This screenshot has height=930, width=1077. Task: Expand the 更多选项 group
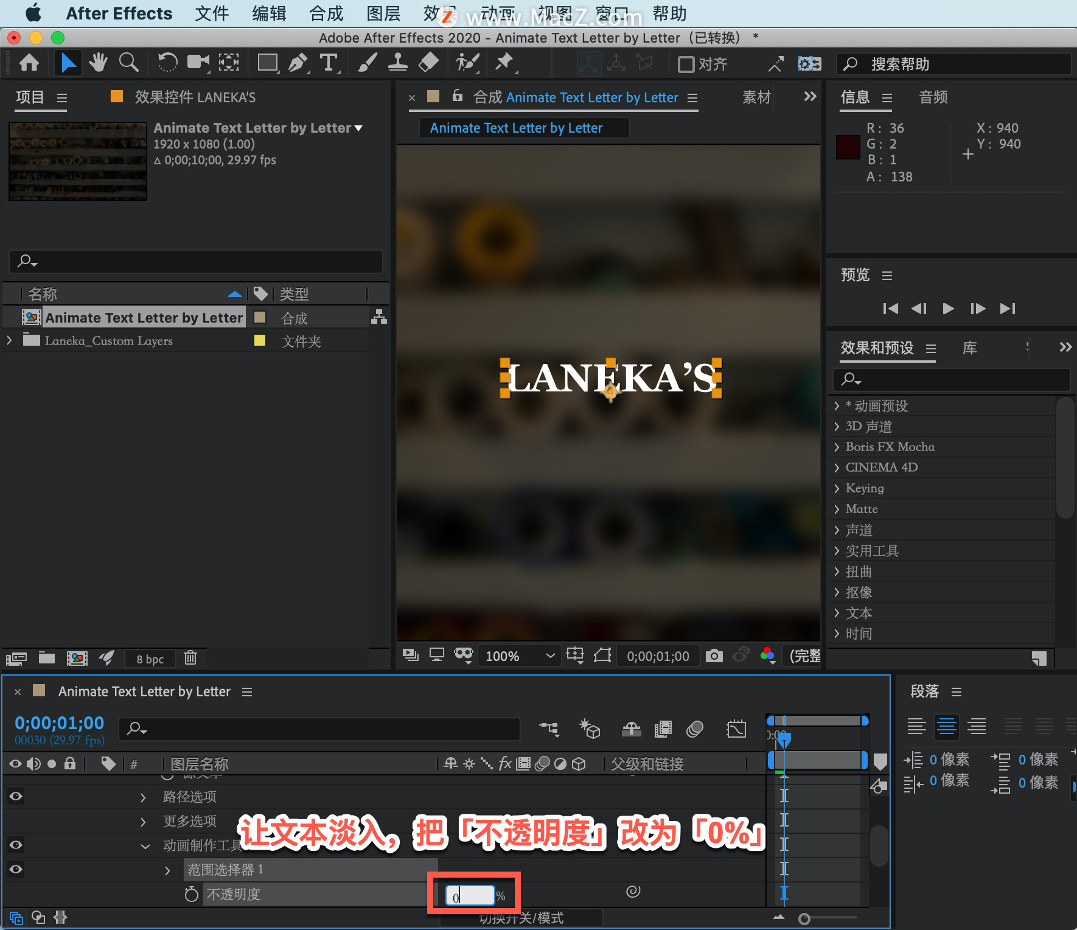[143, 822]
